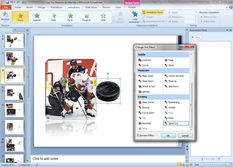Switch to the Home tab
Image resolution: width=233 pixels, height=167 pixels.
(18, 7)
